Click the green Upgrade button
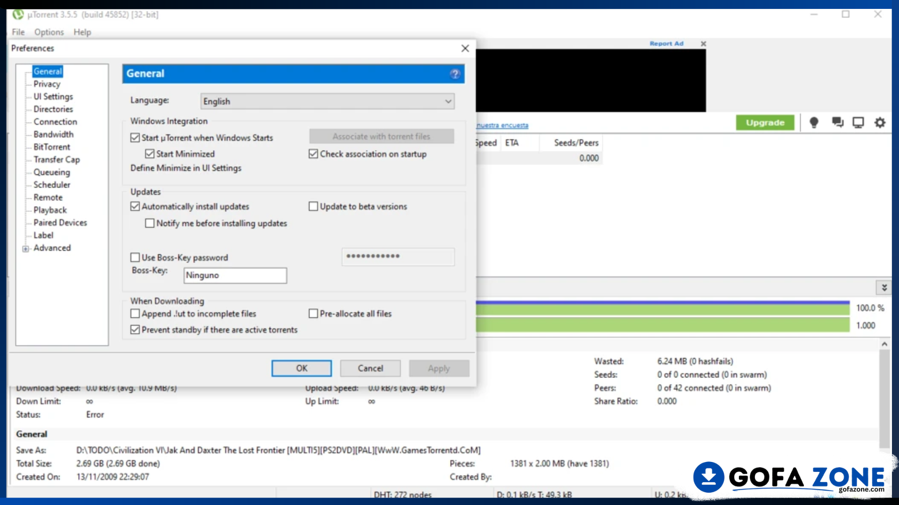899x505 pixels. tap(765, 123)
